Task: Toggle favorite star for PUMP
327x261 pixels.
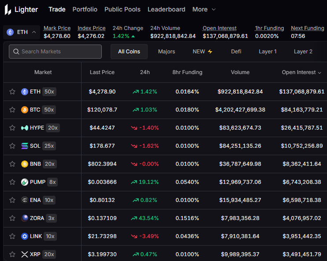Action: tap(12, 182)
